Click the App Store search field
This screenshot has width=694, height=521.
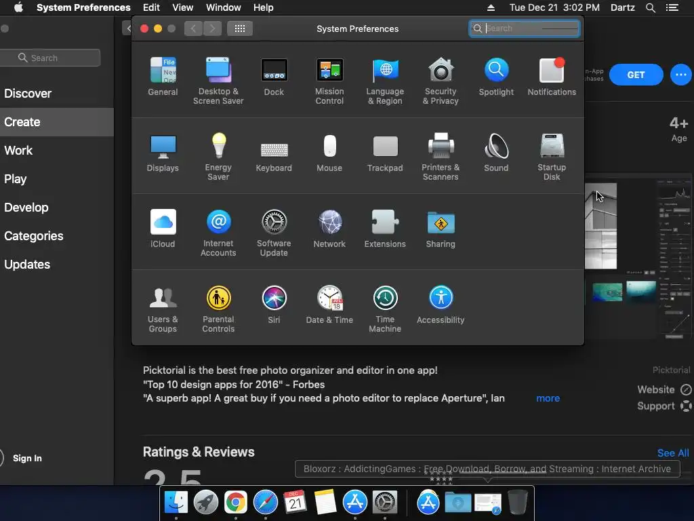50,58
